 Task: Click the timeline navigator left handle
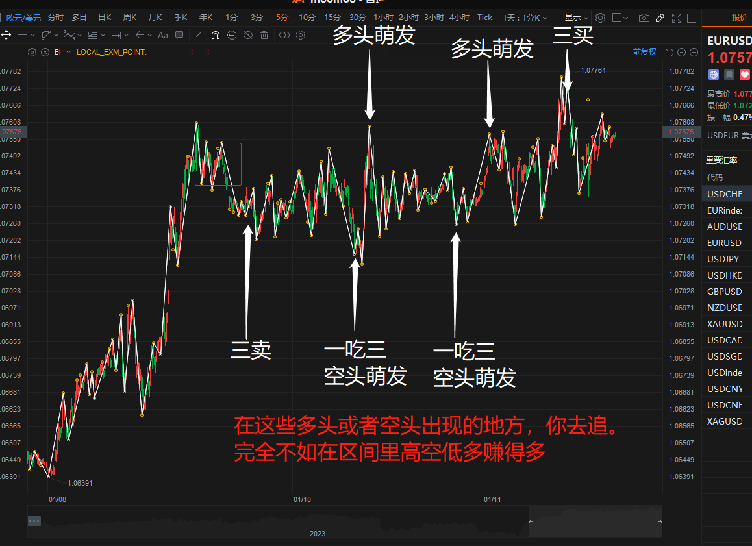(531, 521)
